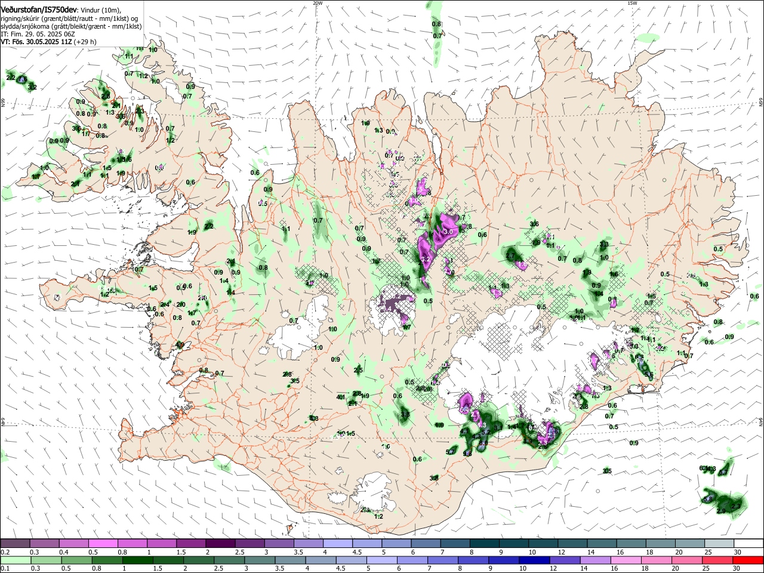
Task: Click purple-row swatch between 1 and 1.5
Action: point(161,544)
